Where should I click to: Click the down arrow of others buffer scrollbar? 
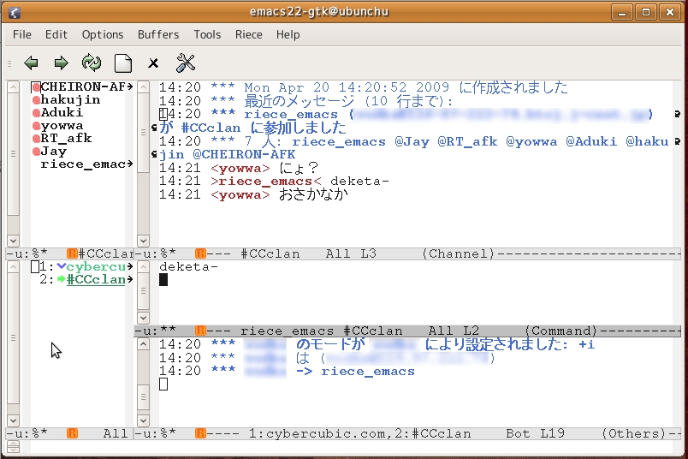coord(143,420)
